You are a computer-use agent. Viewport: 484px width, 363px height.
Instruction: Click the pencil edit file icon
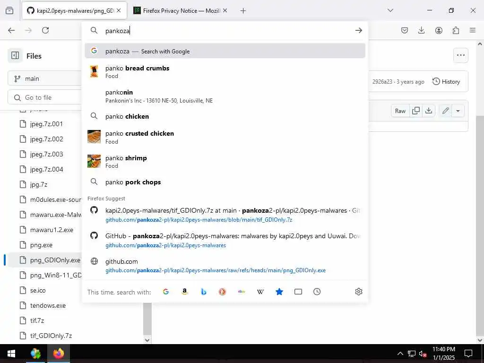tap(445, 111)
